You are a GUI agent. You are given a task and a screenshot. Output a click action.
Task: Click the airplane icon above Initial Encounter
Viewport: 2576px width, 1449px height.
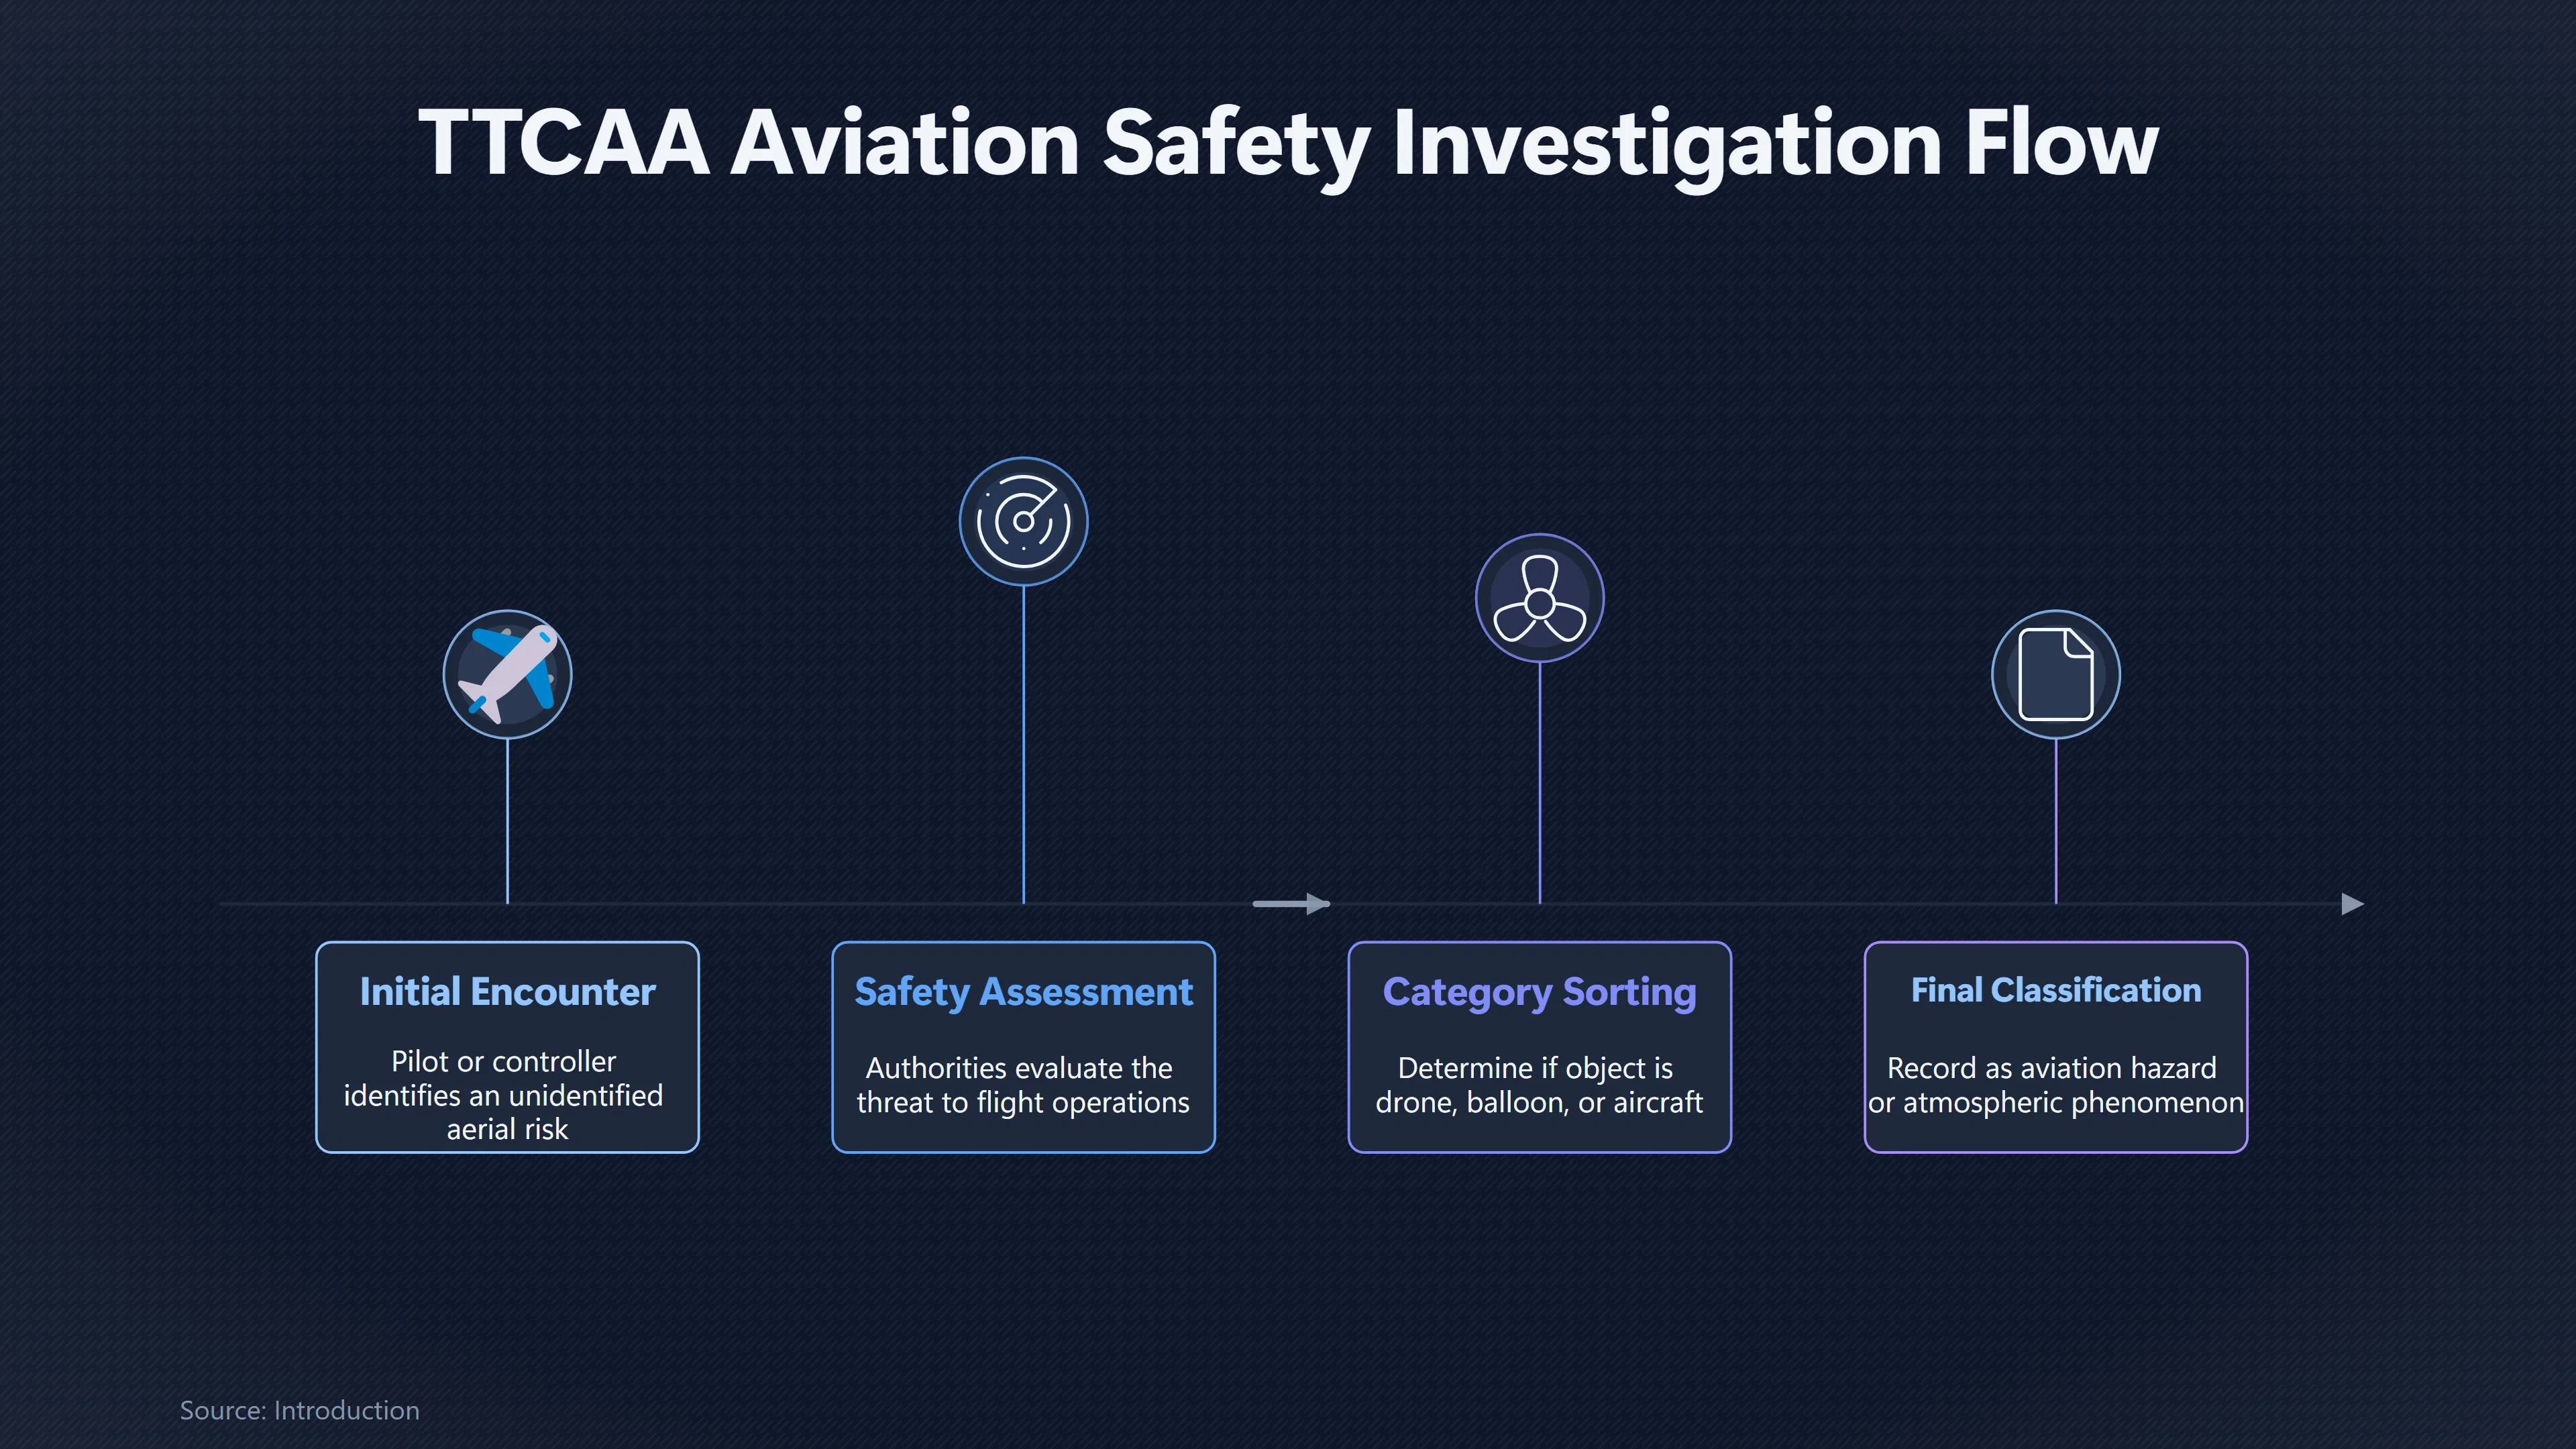[507, 674]
